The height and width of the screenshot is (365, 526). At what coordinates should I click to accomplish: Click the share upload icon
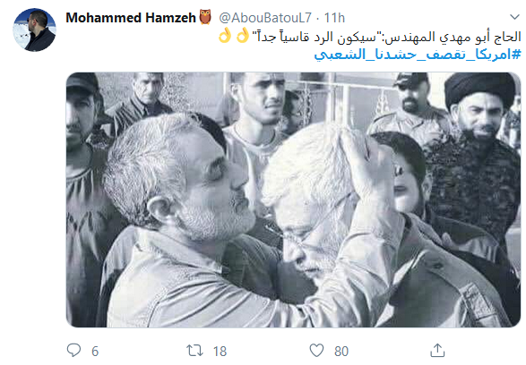point(437,351)
